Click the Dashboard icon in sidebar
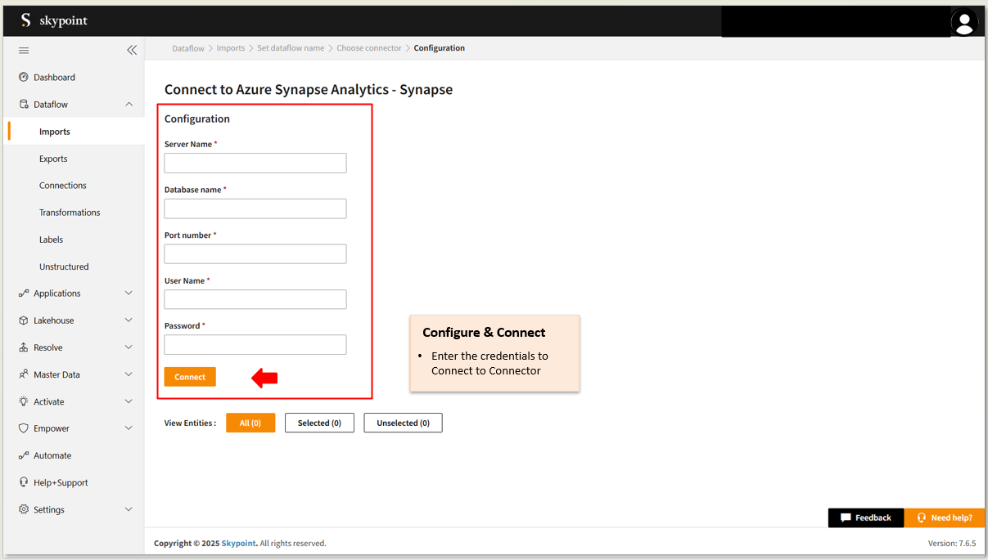The height and width of the screenshot is (560, 988). (x=24, y=78)
